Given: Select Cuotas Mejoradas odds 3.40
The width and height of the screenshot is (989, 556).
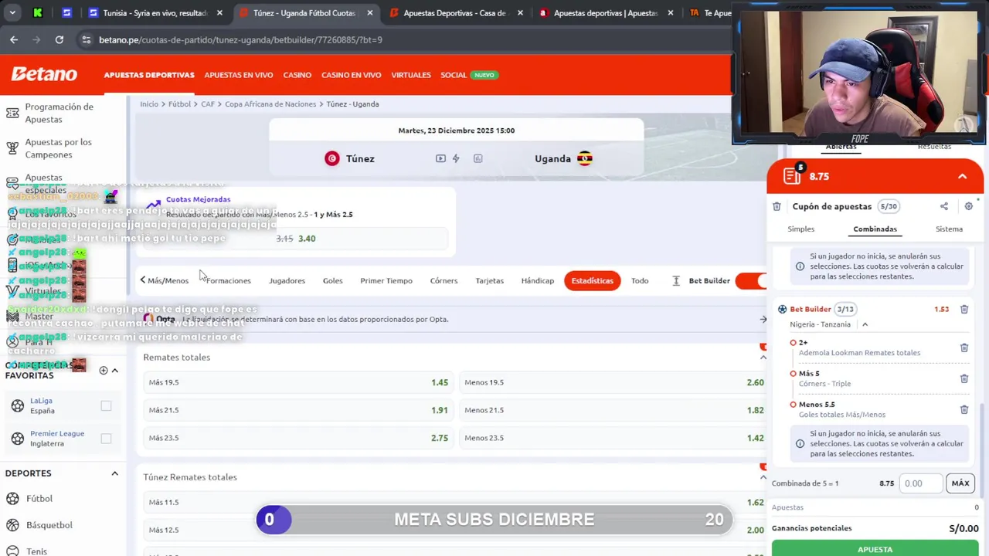Looking at the screenshot, I should coord(307,239).
